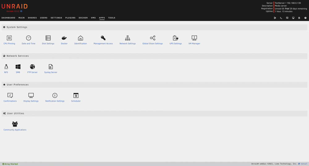Click the uptime '1 hour, 13 minutes' text
Image resolution: width=309 pixels, height=166 pixels.
point(284,11)
